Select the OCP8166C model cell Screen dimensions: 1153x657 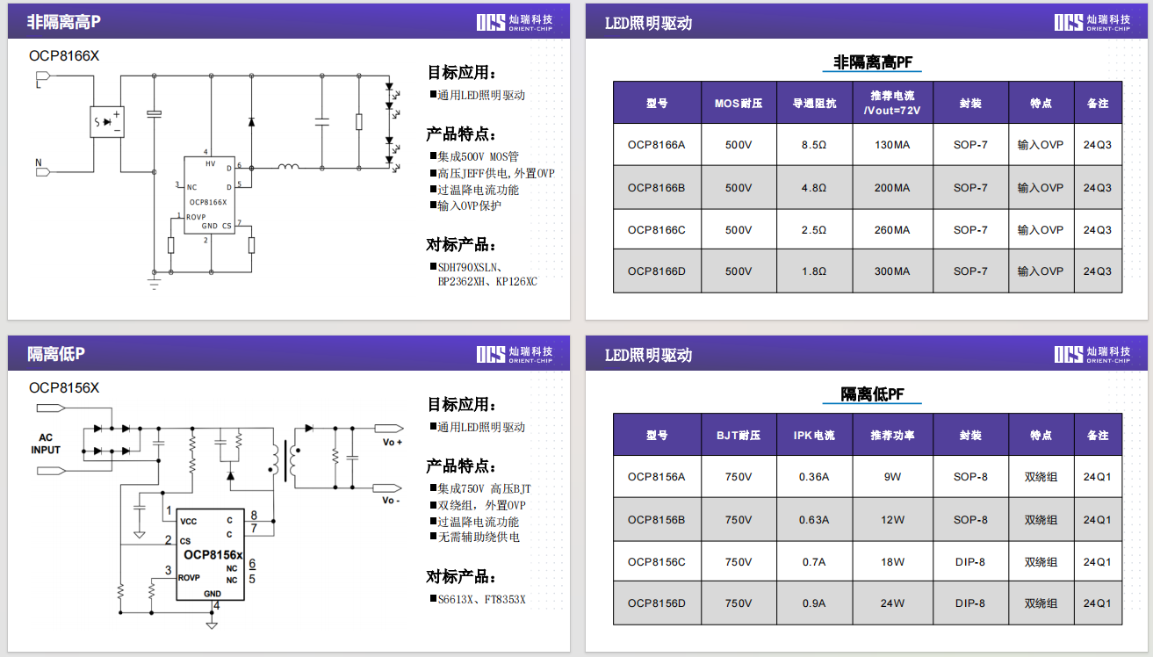click(656, 229)
